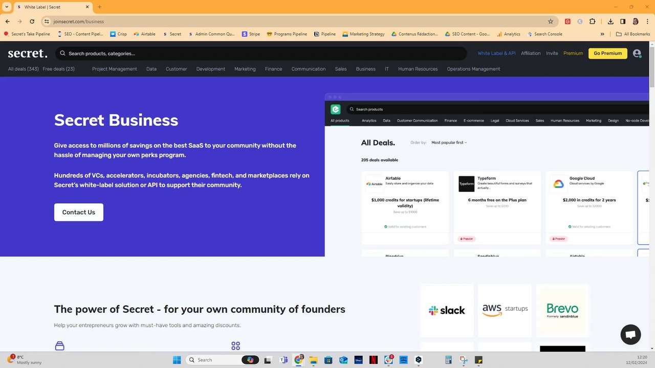Open the Stripe bookmark
This screenshot has width=655, height=368.
251,34
